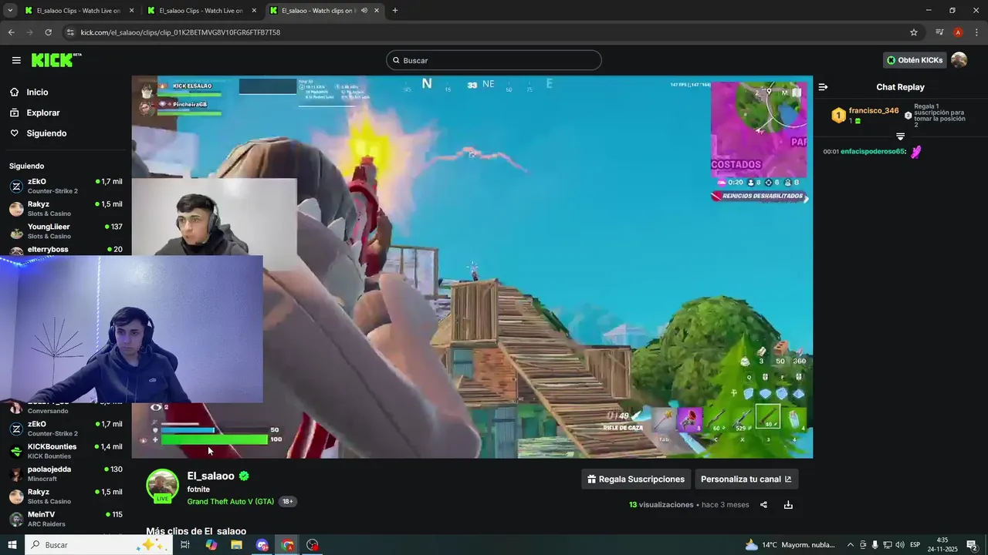Open the Grand Theft Auto V category link
This screenshot has width=988, height=555.
(230, 502)
